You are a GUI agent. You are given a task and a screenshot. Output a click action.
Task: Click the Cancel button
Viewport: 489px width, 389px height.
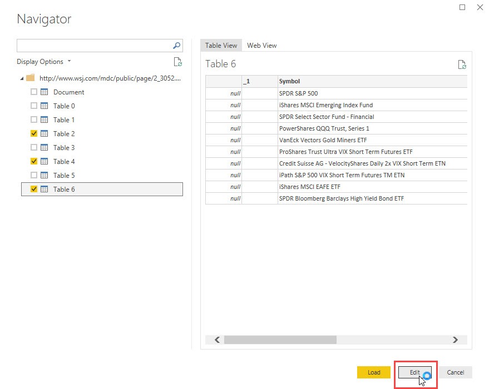tap(455, 372)
